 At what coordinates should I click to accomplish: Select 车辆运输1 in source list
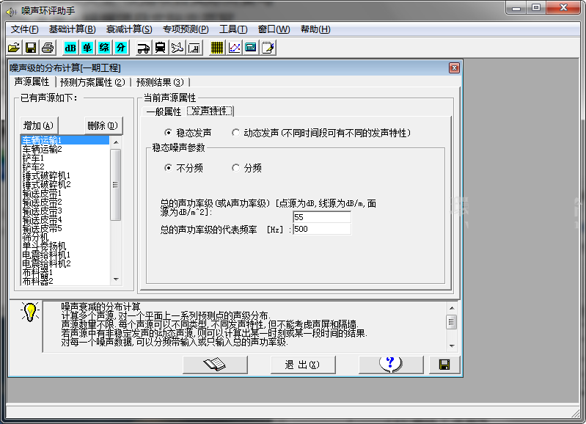(65, 140)
